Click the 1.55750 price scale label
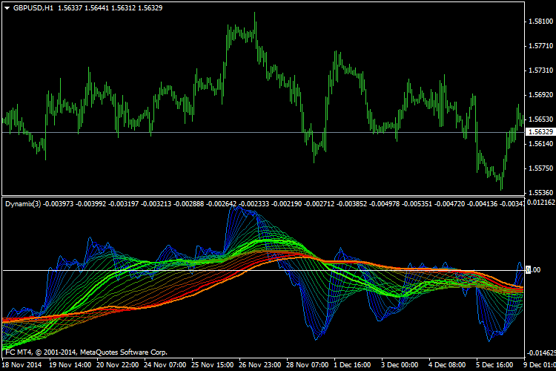The height and width of the screenshot is (371, 556). [540, 168]
